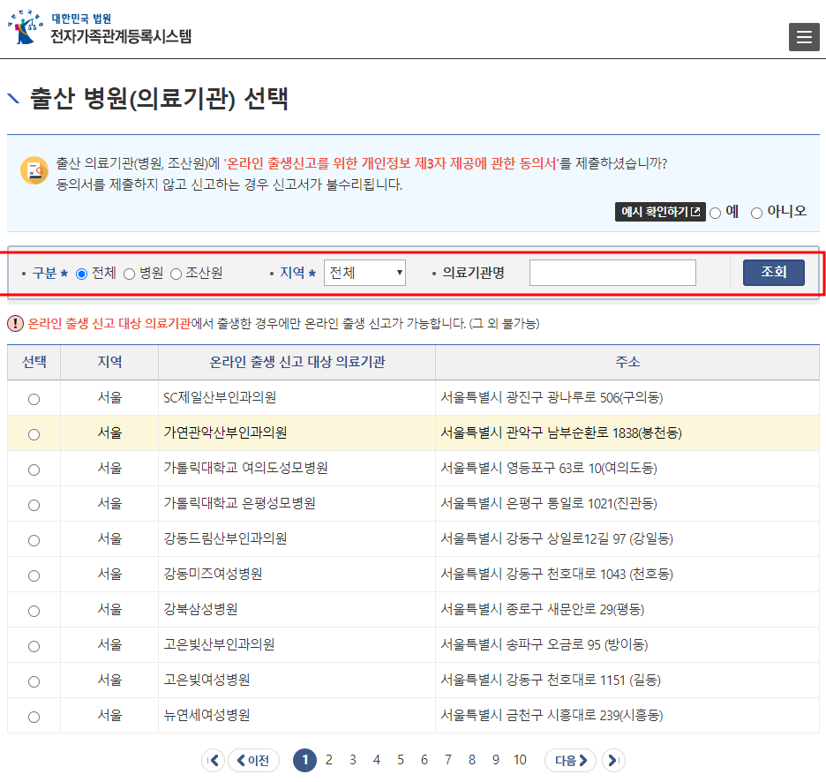Viewport: 826px width, 782px height.
Task: Select radio for SC제일산부인과의원
Action: click(x=34, y=399)
